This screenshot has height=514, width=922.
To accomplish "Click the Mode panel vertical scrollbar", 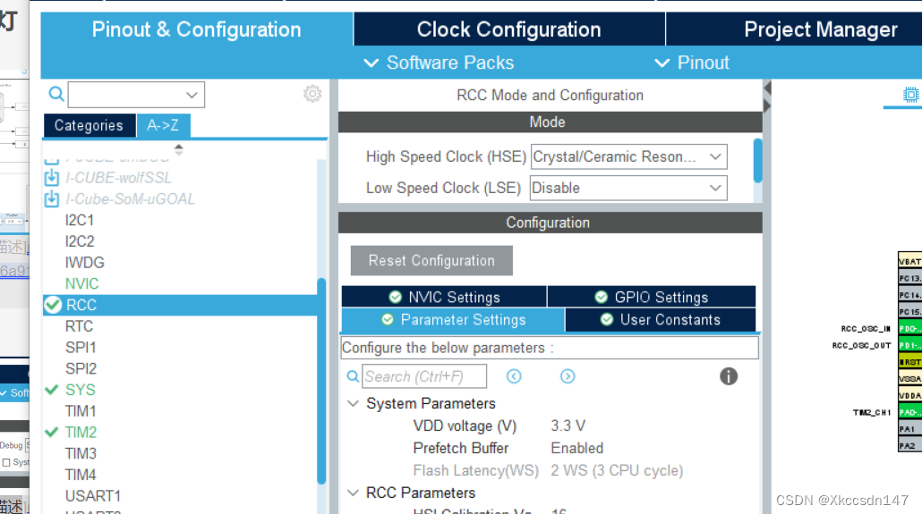I will (758, 160).
